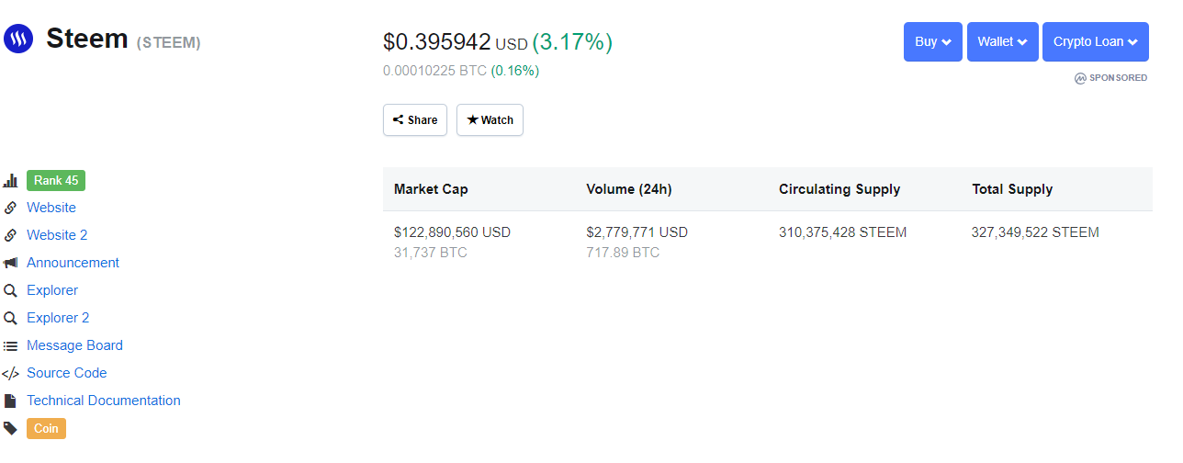Open the Technical Documentation link
This screenshot has width=1183, height=463.
click(104, 401)
